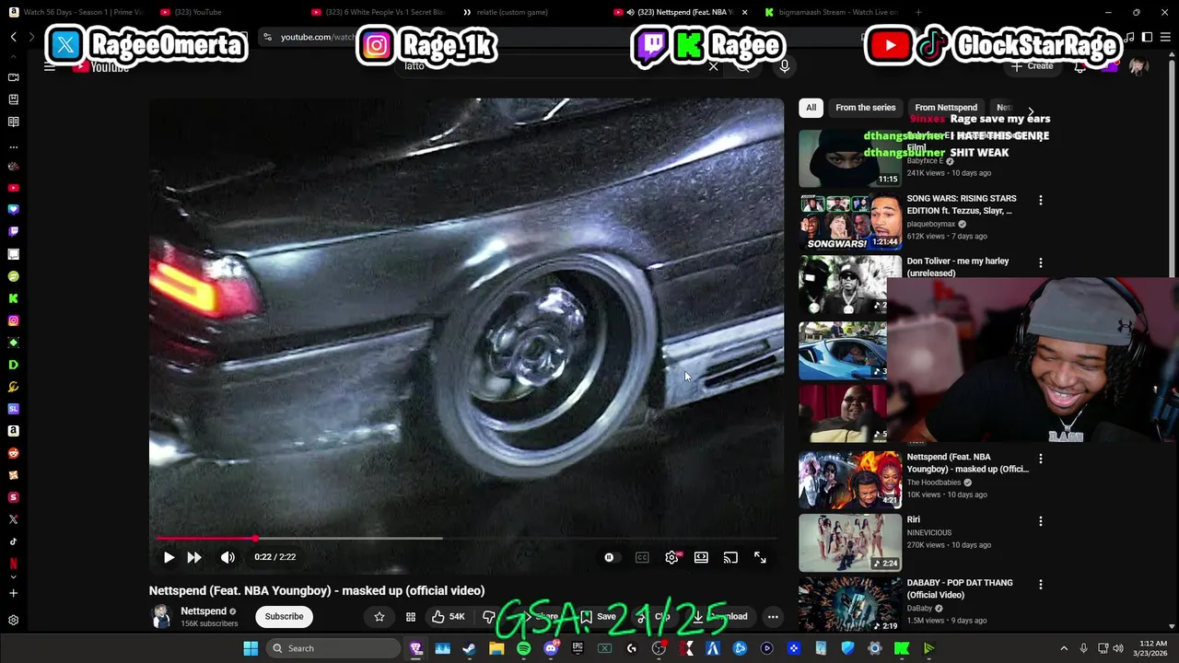Open Steam from taskbar

point(469,648)
